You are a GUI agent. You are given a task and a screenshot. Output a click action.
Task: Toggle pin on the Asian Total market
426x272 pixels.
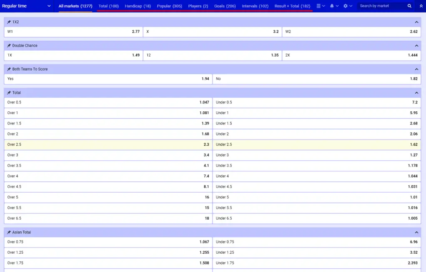tap(9, 233)
